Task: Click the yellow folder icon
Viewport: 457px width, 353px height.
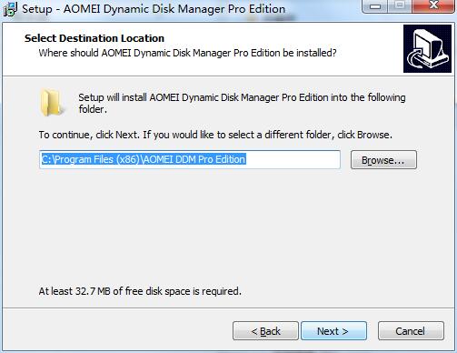Action: [x=52, y=103]
